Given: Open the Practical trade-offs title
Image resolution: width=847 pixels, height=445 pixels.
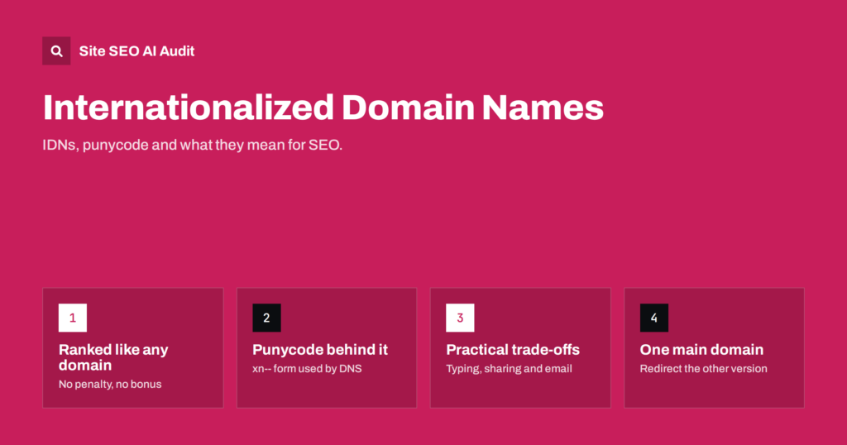Looking at the screenshot, I should [513, 349].
